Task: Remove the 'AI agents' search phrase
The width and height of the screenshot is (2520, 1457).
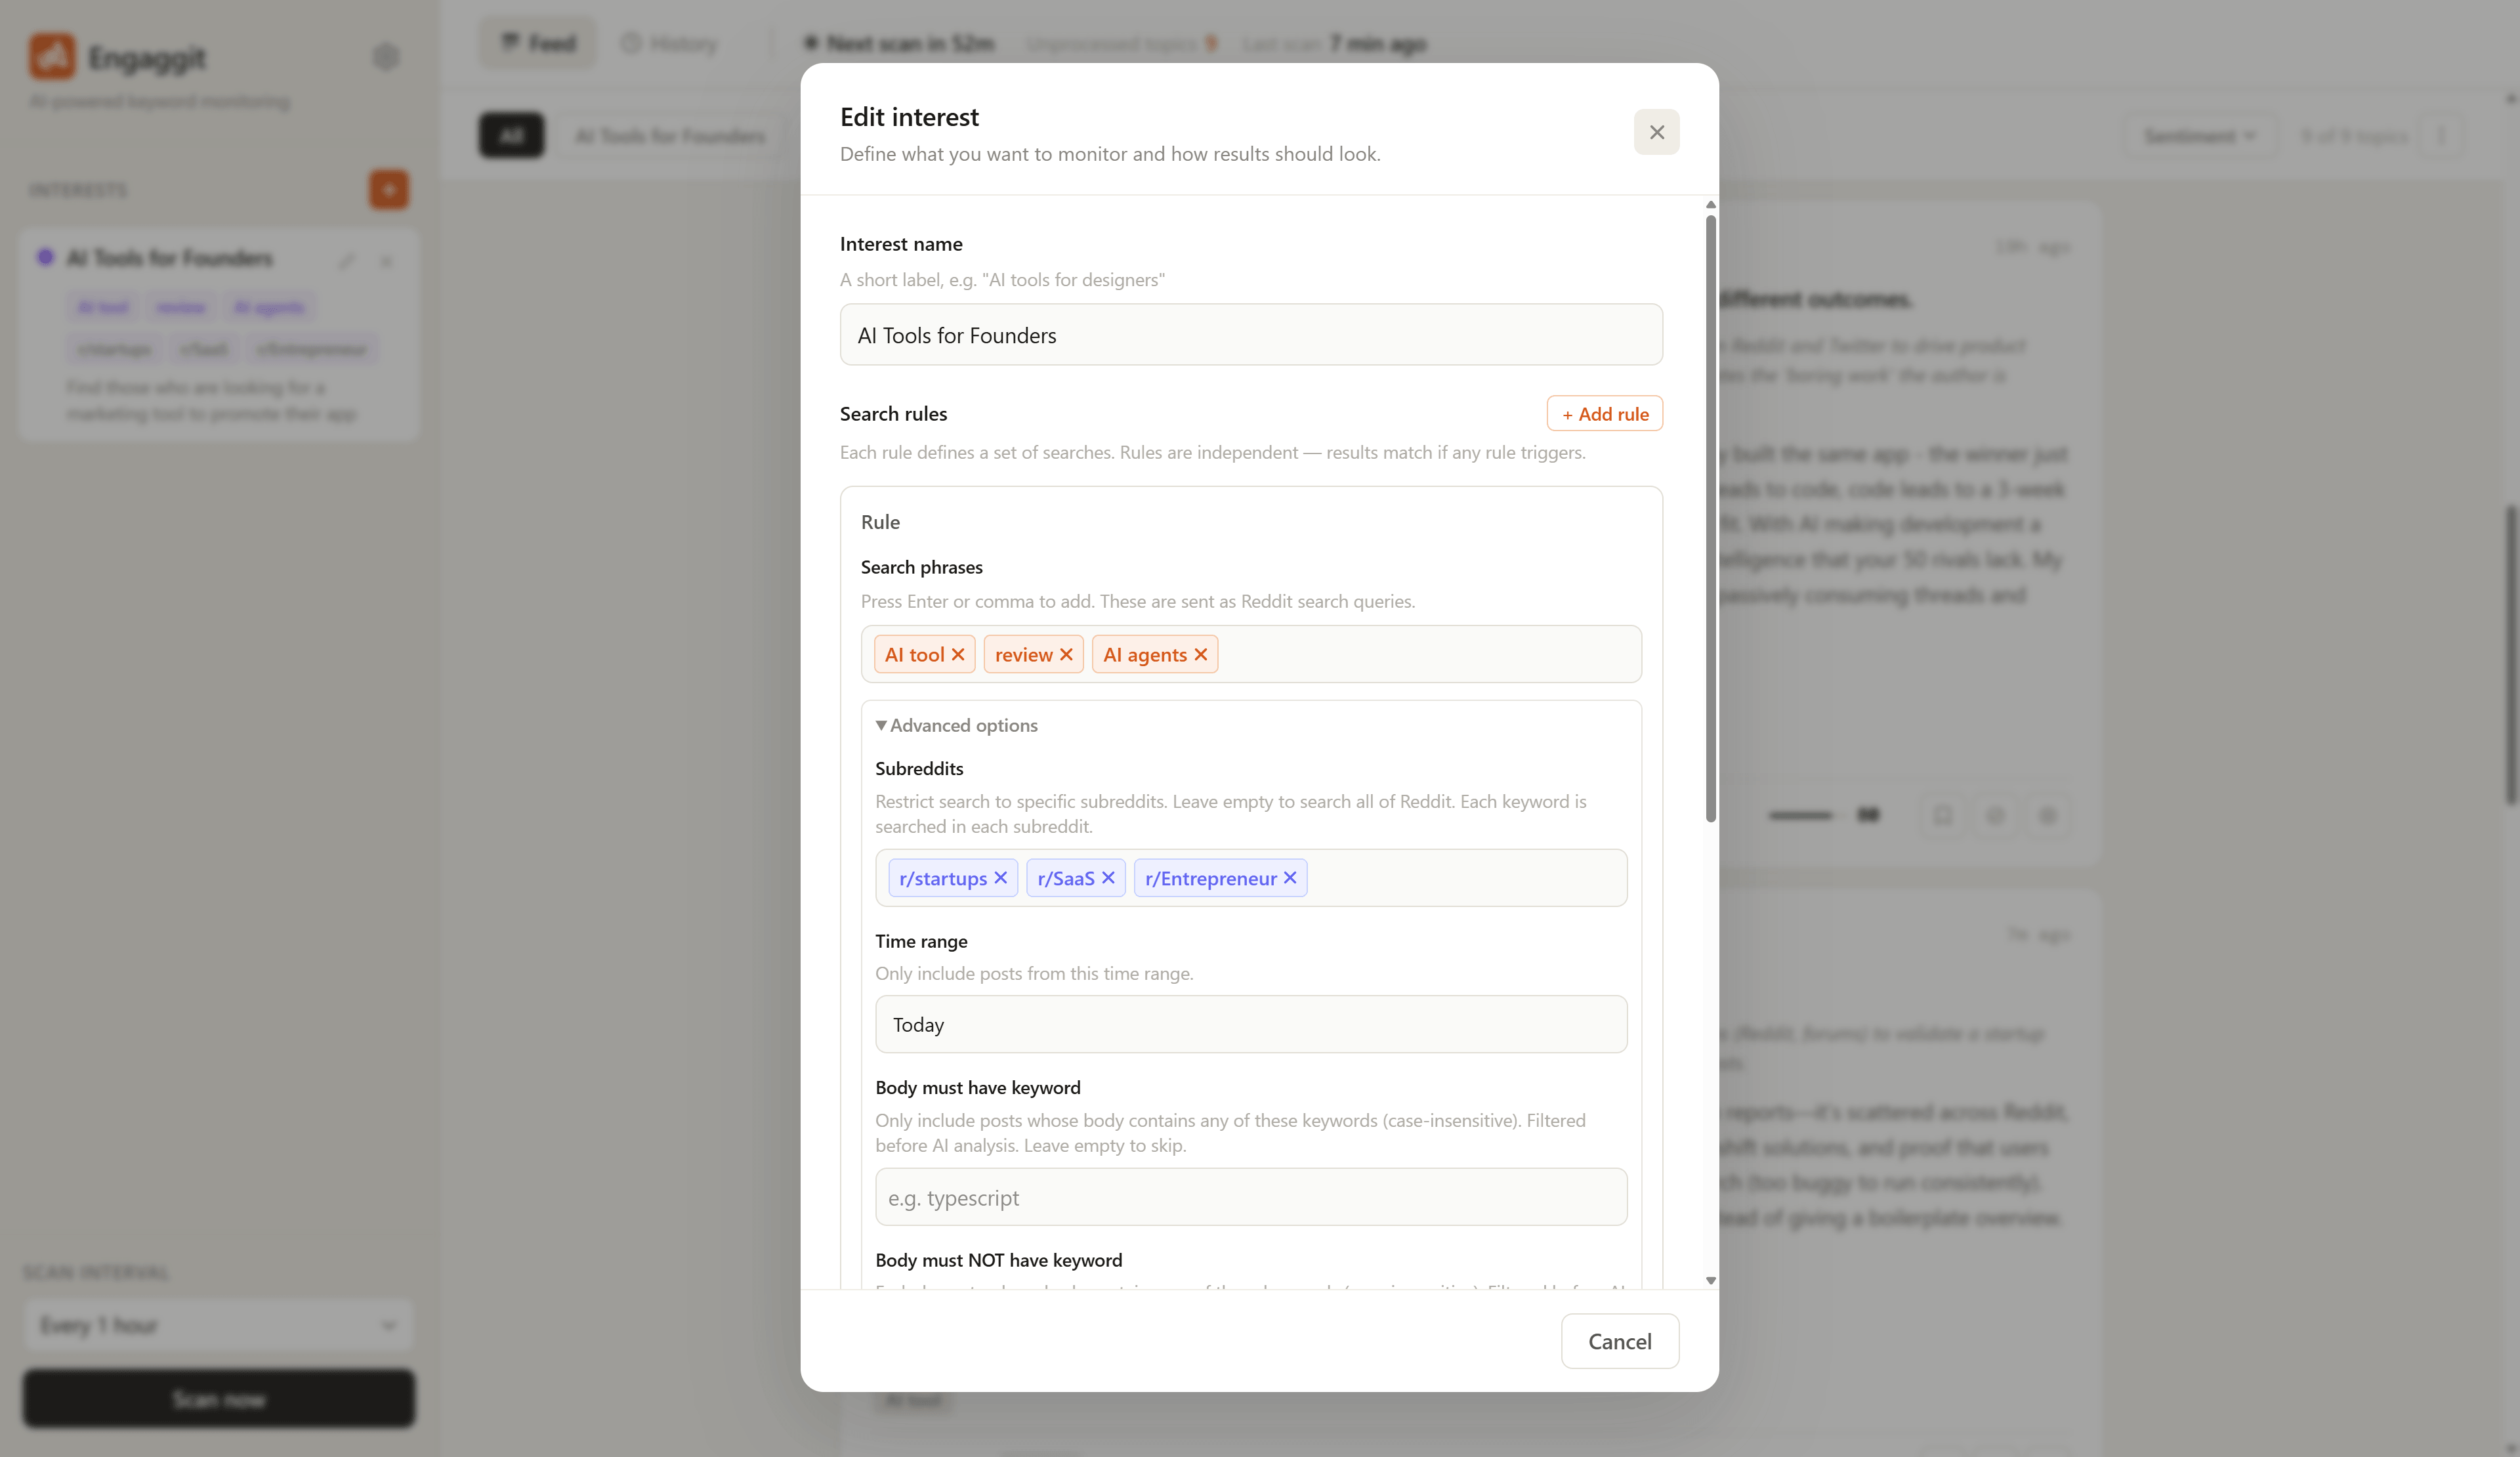Action: click(x=1201, y=654)
